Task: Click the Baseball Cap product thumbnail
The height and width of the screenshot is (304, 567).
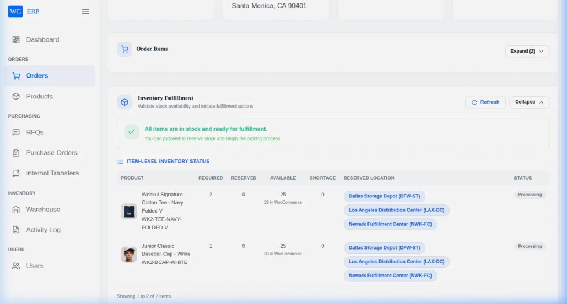Action: tap(128, 254)
